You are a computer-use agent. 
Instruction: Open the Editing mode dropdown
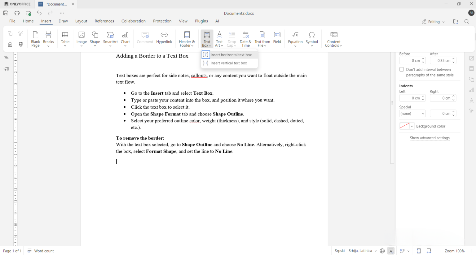[x=433, y=22]
